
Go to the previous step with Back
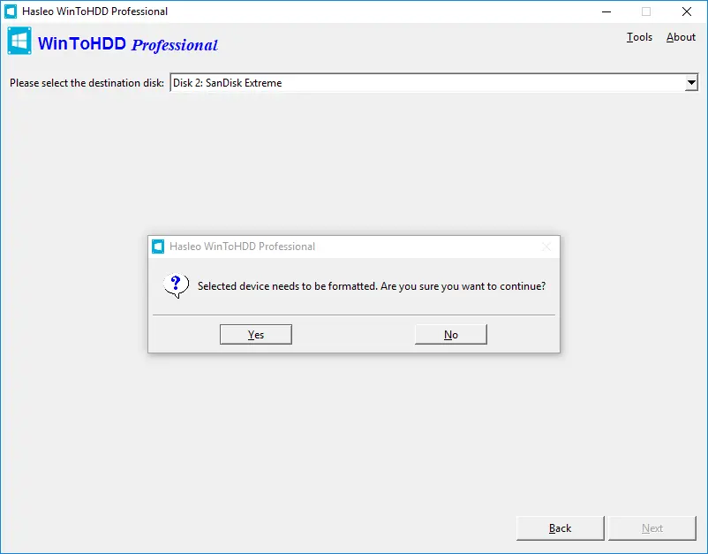coord(561,528)
